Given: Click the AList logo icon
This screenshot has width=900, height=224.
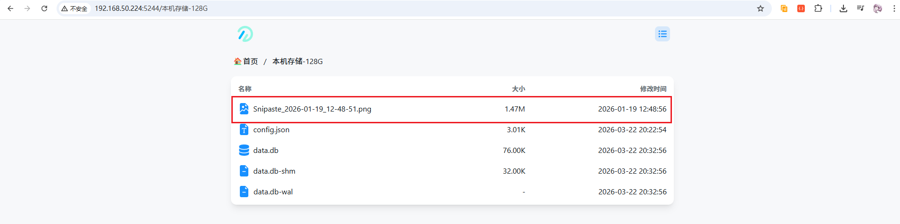Looking at the screenshot, I should (x=245, y=34).
